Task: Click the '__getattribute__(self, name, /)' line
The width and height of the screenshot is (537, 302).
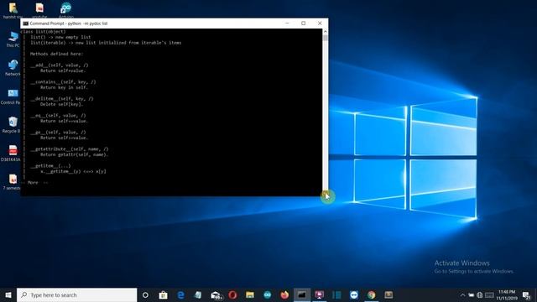Action: (x=69, y=149)
